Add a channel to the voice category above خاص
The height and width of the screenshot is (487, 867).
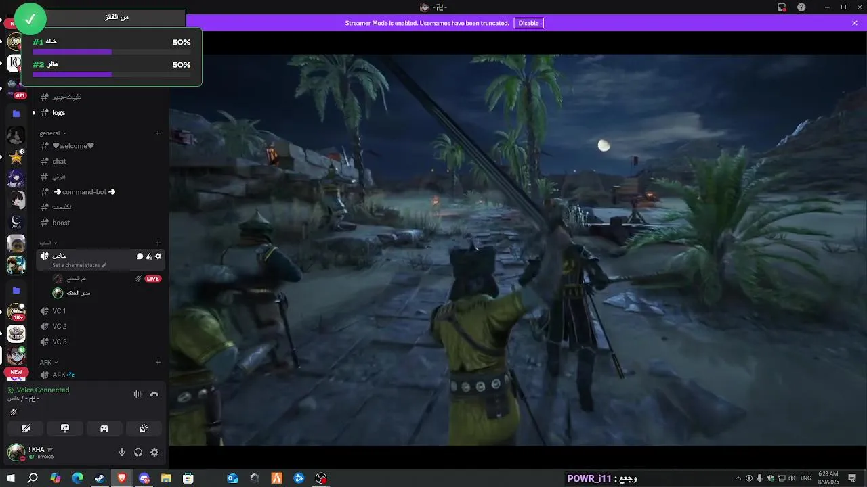pyautogui.click(x=158, y=243)
